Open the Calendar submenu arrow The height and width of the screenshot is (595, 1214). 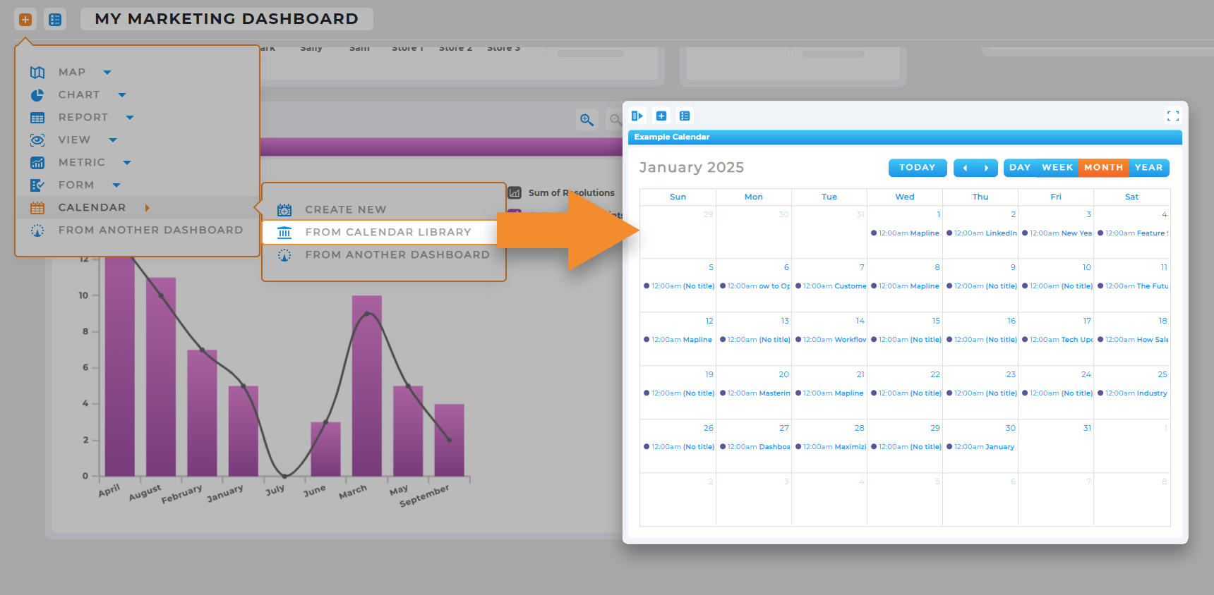pos(147,208)
